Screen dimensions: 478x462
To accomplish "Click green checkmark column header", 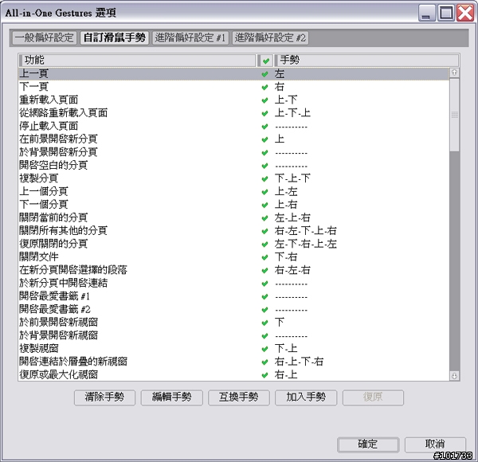I will pyautogui.click(x=265, y=61).
